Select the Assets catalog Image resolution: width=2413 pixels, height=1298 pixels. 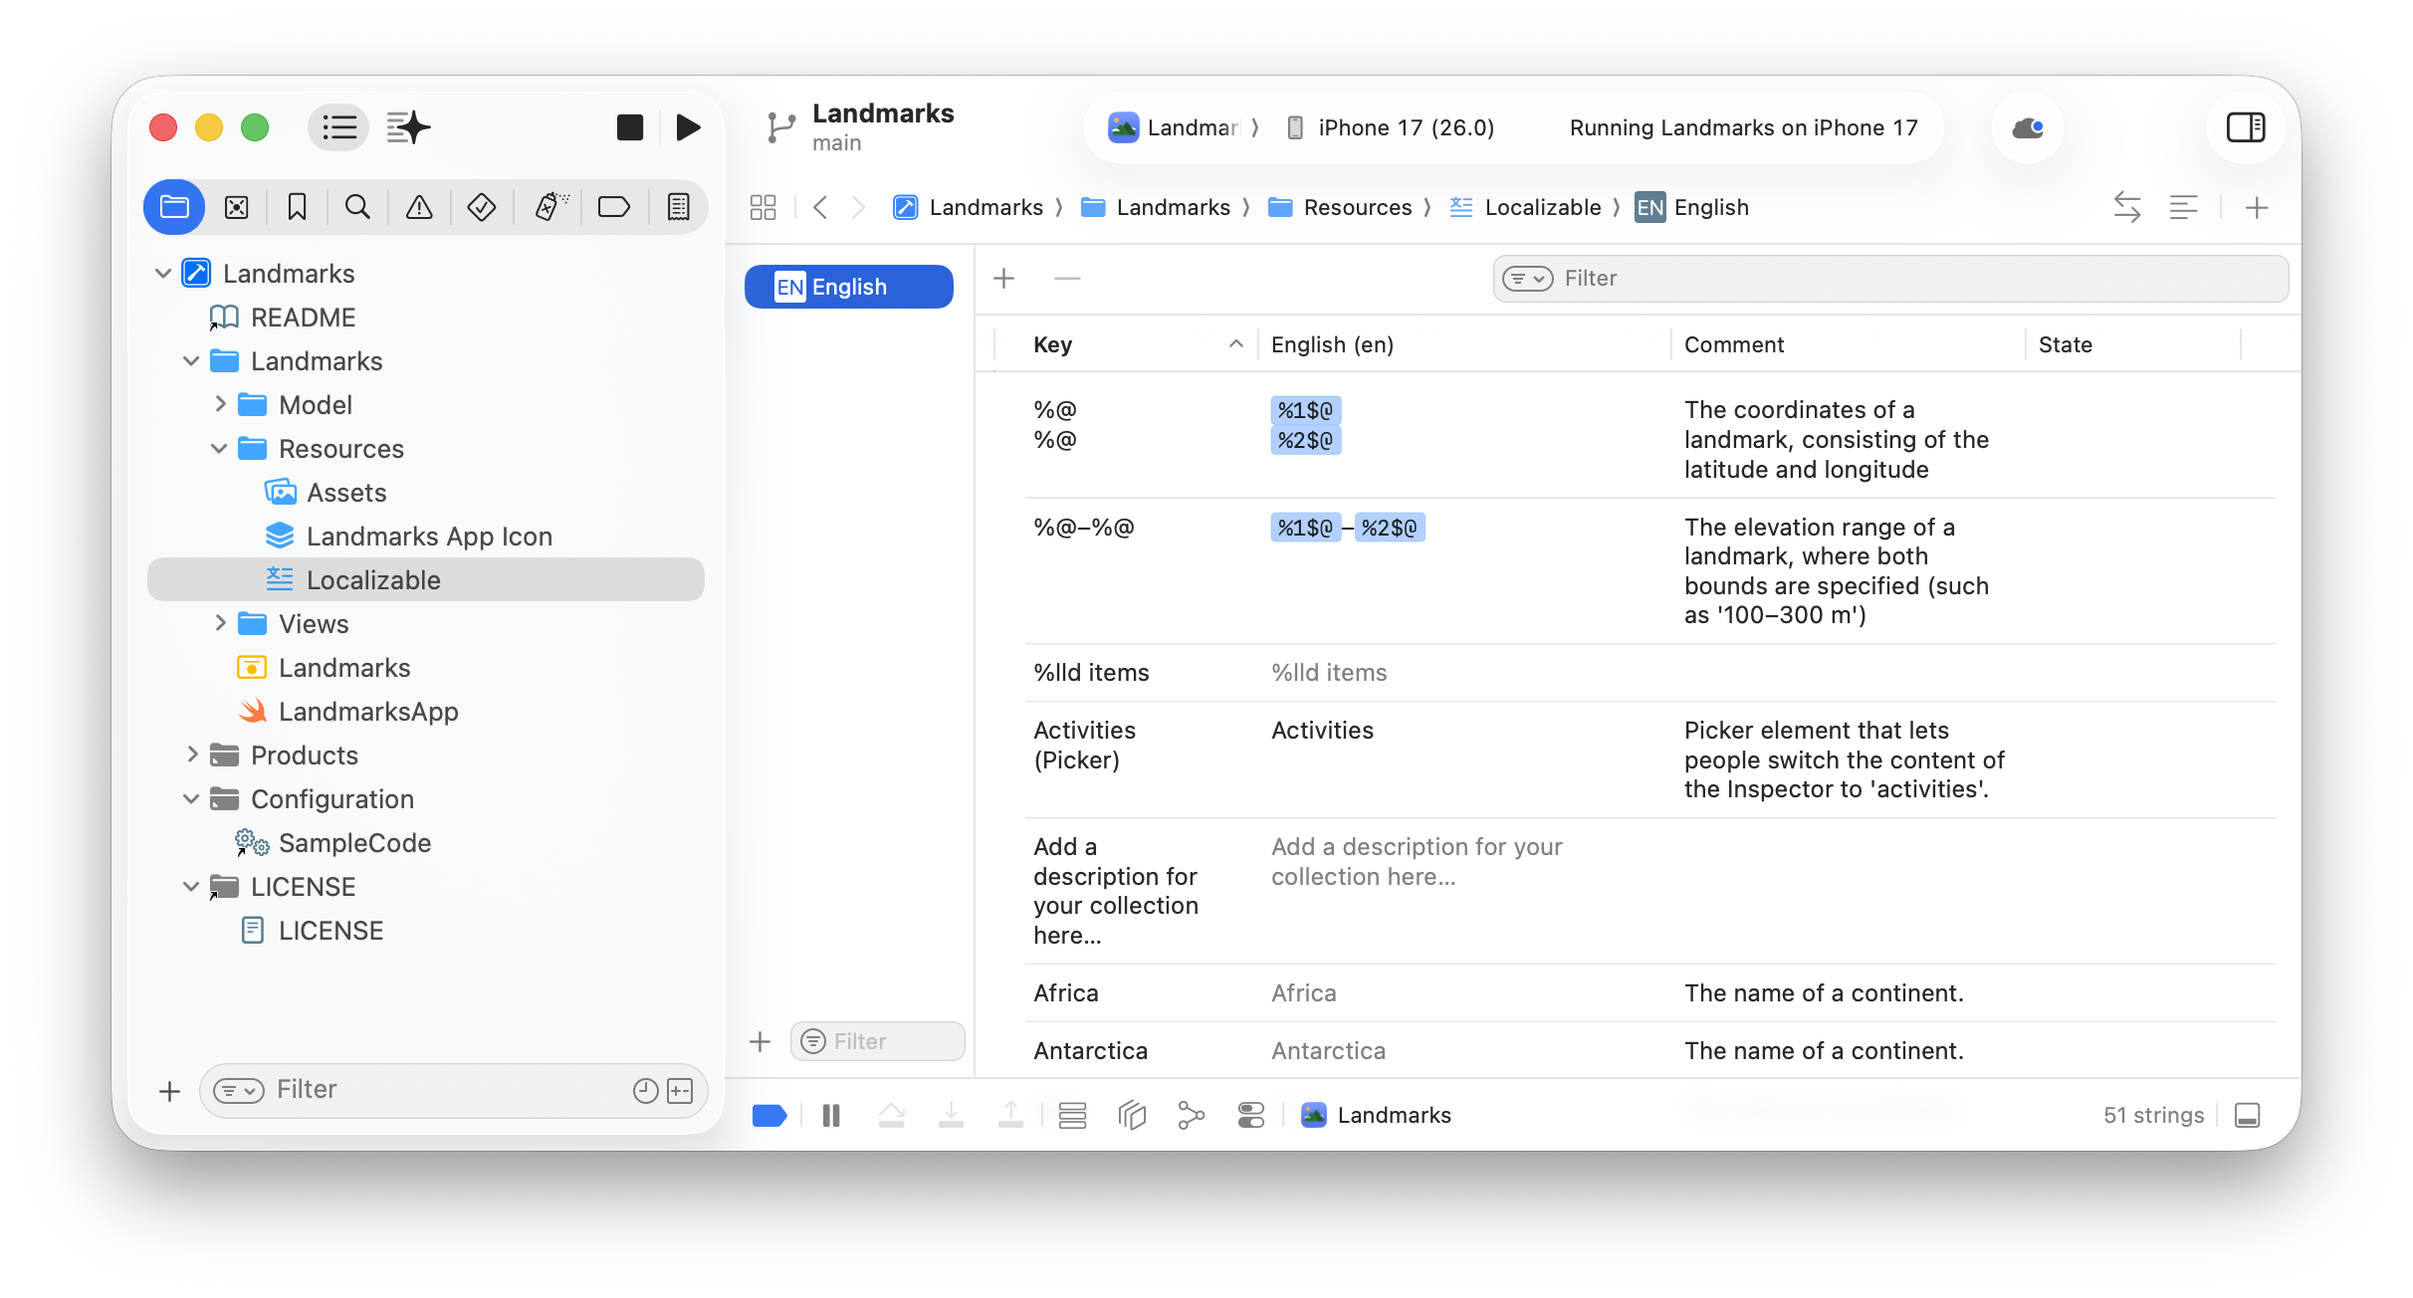[345, 492]
